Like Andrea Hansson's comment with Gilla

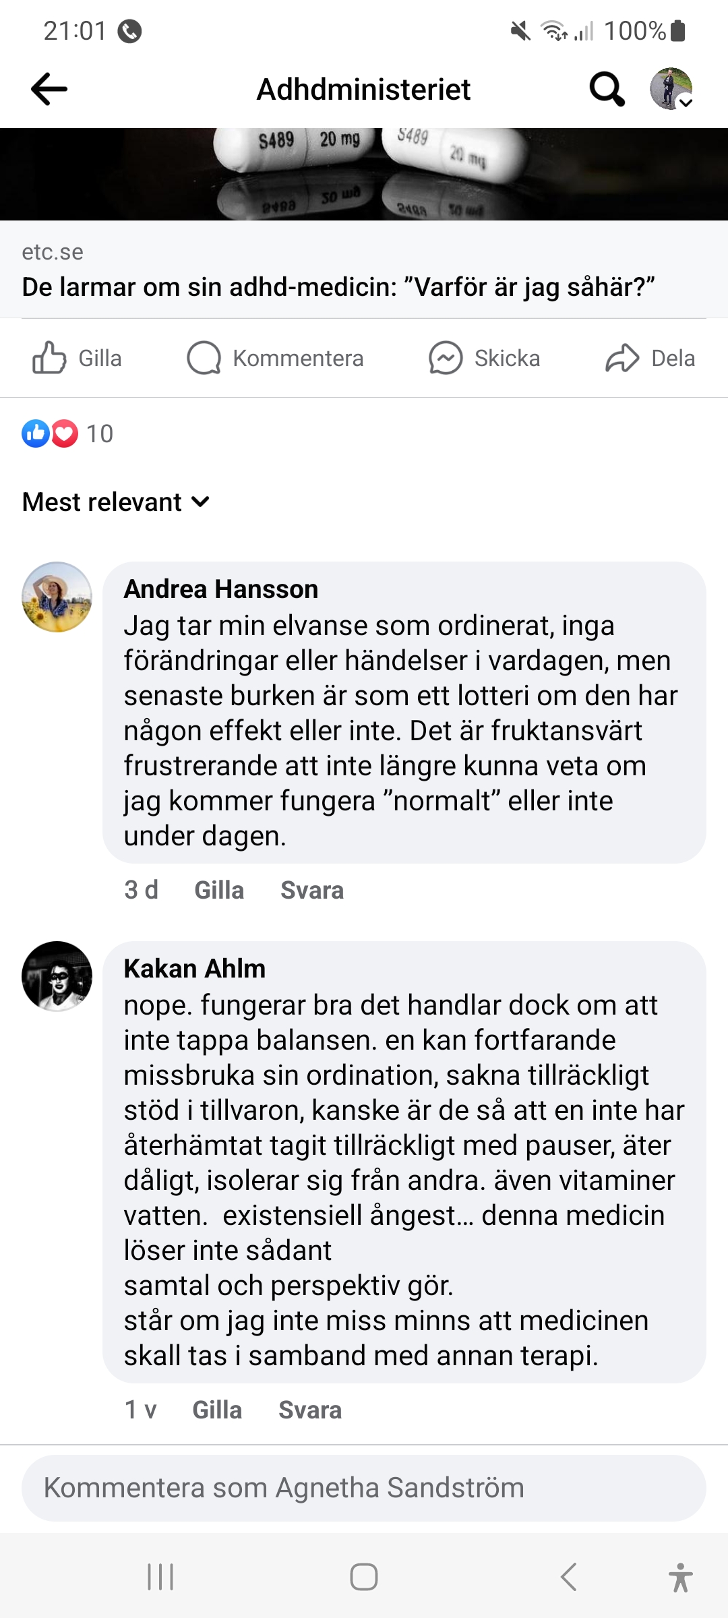click(219, 891)
